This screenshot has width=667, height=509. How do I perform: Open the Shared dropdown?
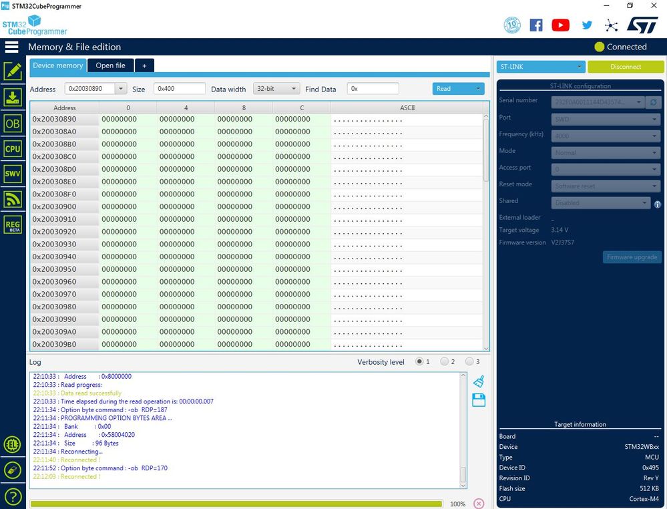click(x=601, y=202)
